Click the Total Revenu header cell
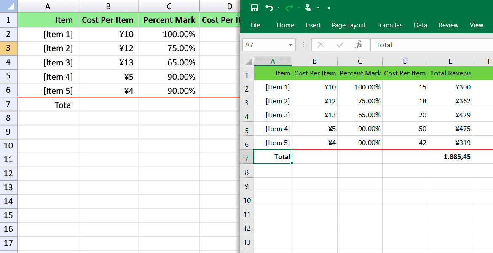Viewport: 493px width, 253px height. (450, 73)
